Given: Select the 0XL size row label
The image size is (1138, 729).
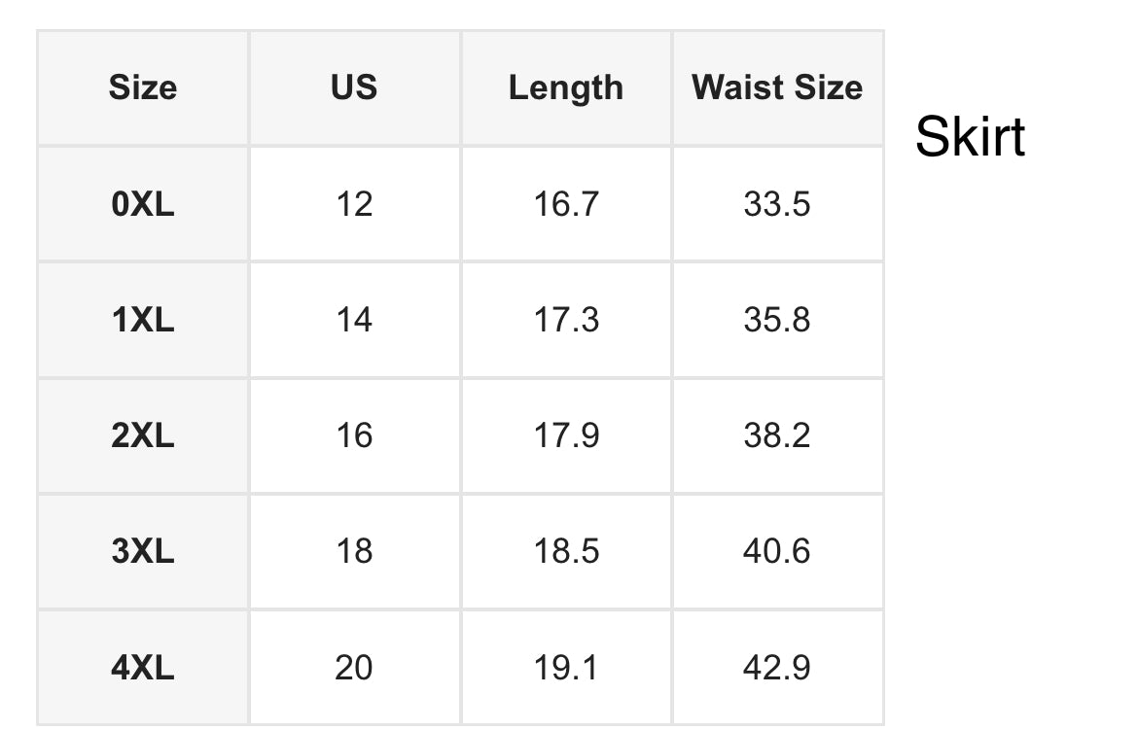Looking at the screenshot, I should pyautogui.click(x=143, y=204).
